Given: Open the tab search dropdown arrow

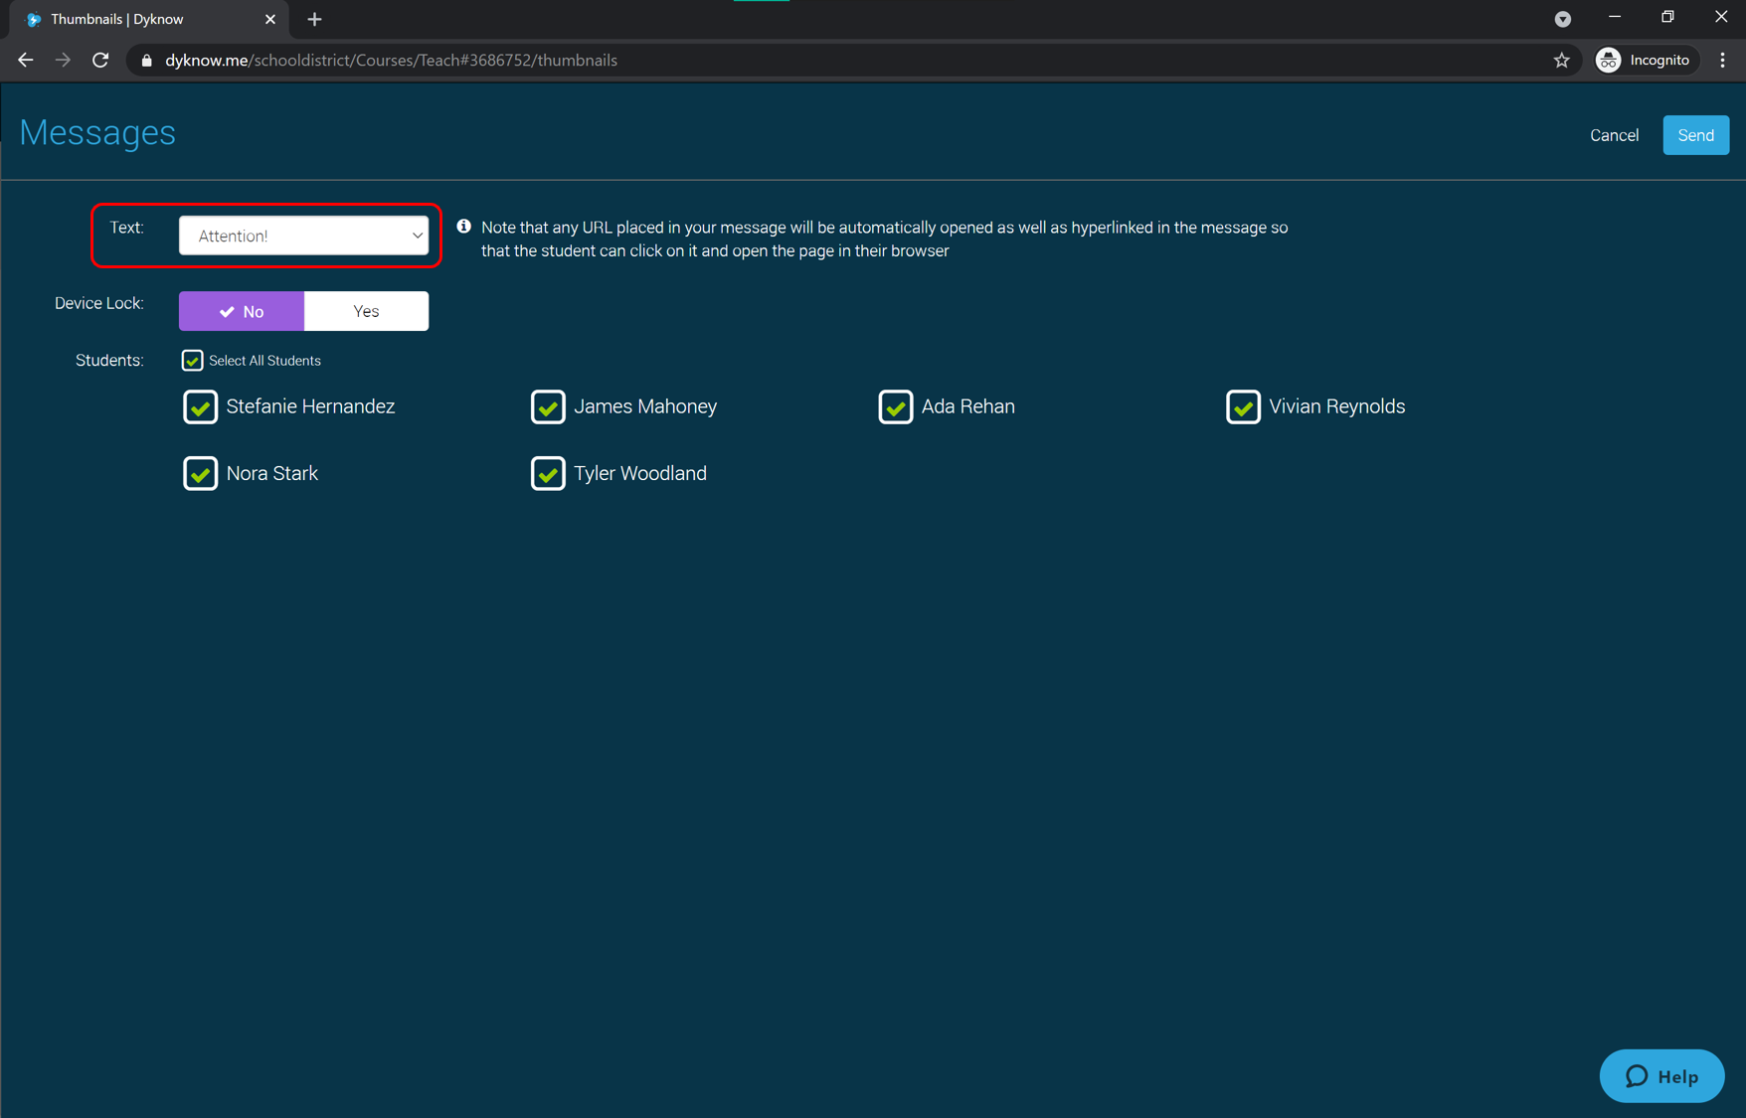Looking at the screenshot, I should click(x=1562, y=19).
